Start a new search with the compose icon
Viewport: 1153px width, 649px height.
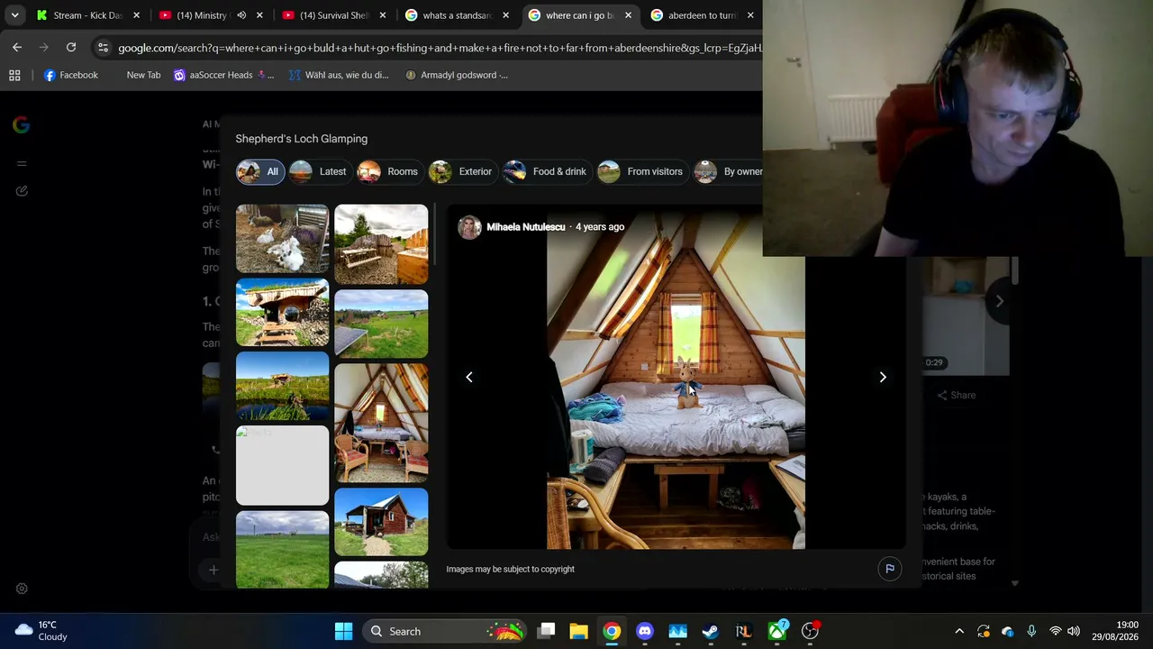(x=22, y=191)
